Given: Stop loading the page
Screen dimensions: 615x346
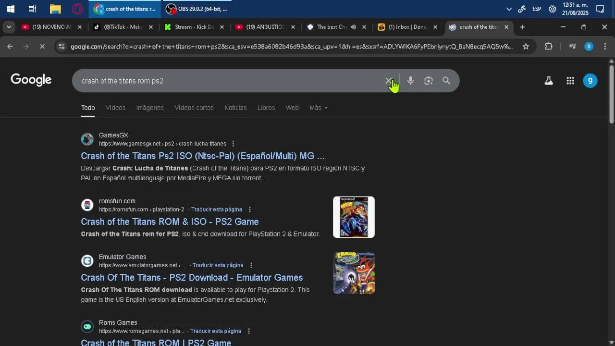Looking at the screenshot, I should (42, 47).
